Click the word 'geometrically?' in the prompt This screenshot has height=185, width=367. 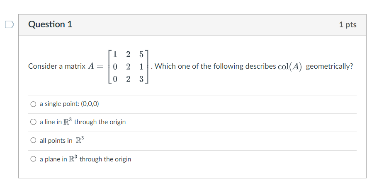tap(329, 67)
